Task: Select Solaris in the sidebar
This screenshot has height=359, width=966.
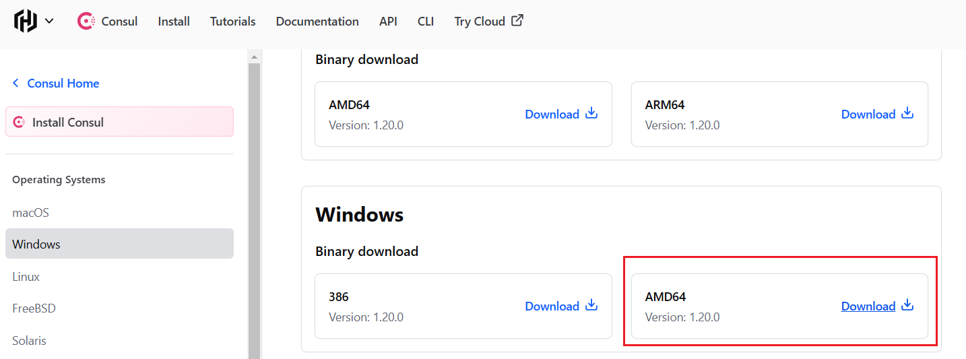Action: 30,341
